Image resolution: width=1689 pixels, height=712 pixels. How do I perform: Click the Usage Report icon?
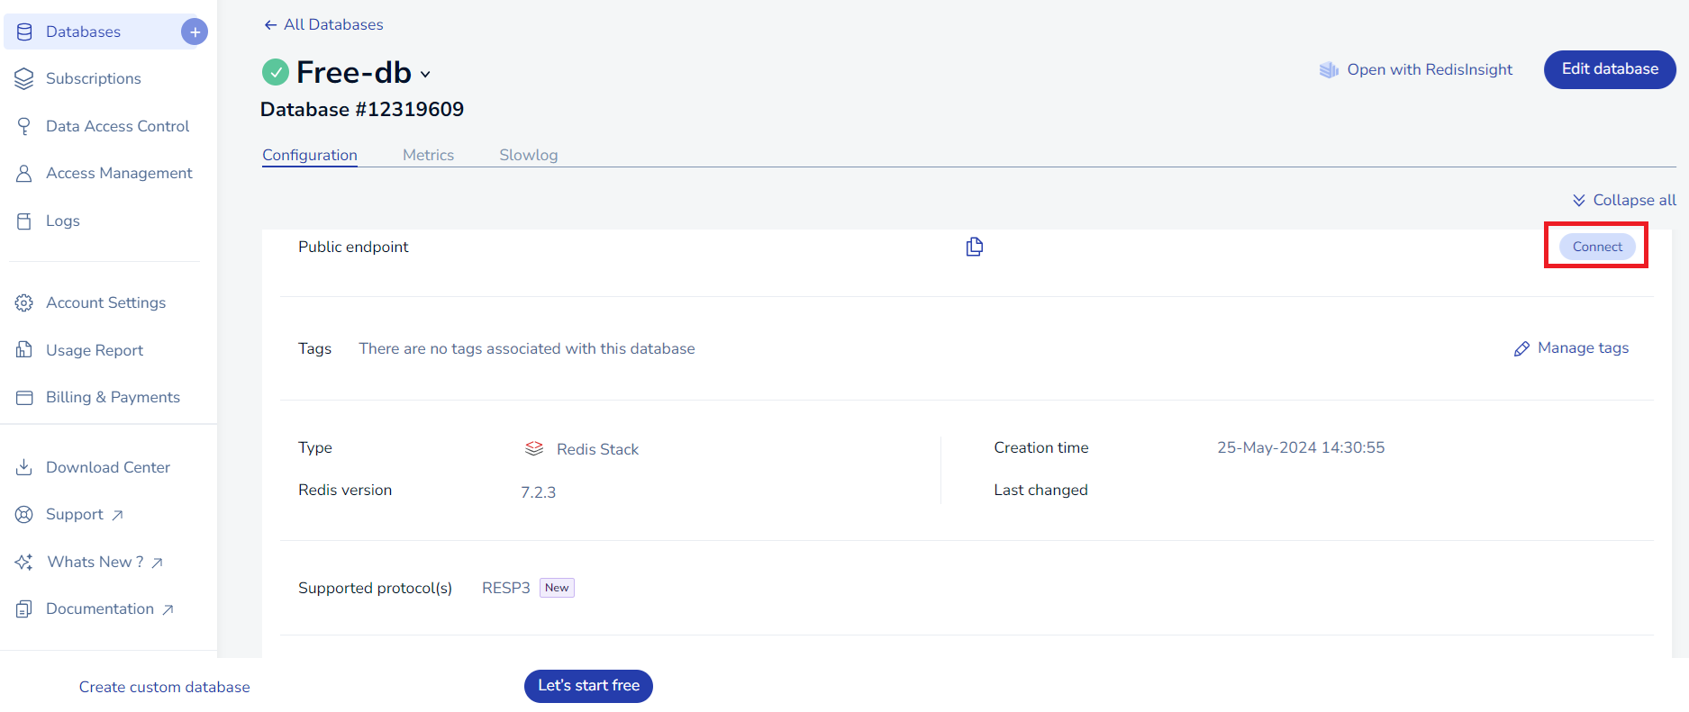coord(24,350)
